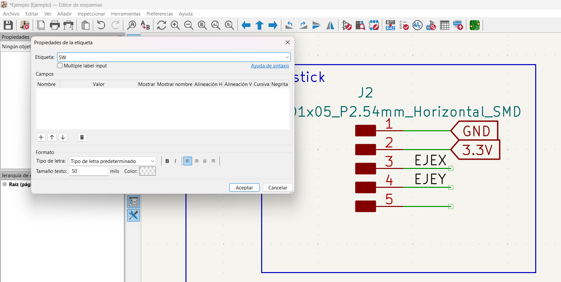Undo the last action
The height and width of the screenshot is (282, 561).
101,25
